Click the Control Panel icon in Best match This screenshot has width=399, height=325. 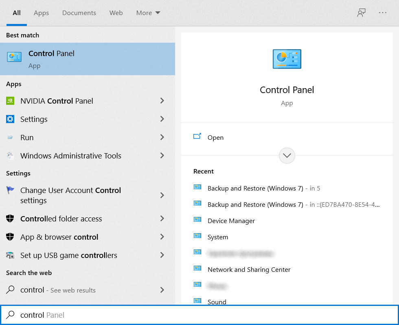[14, 57]
